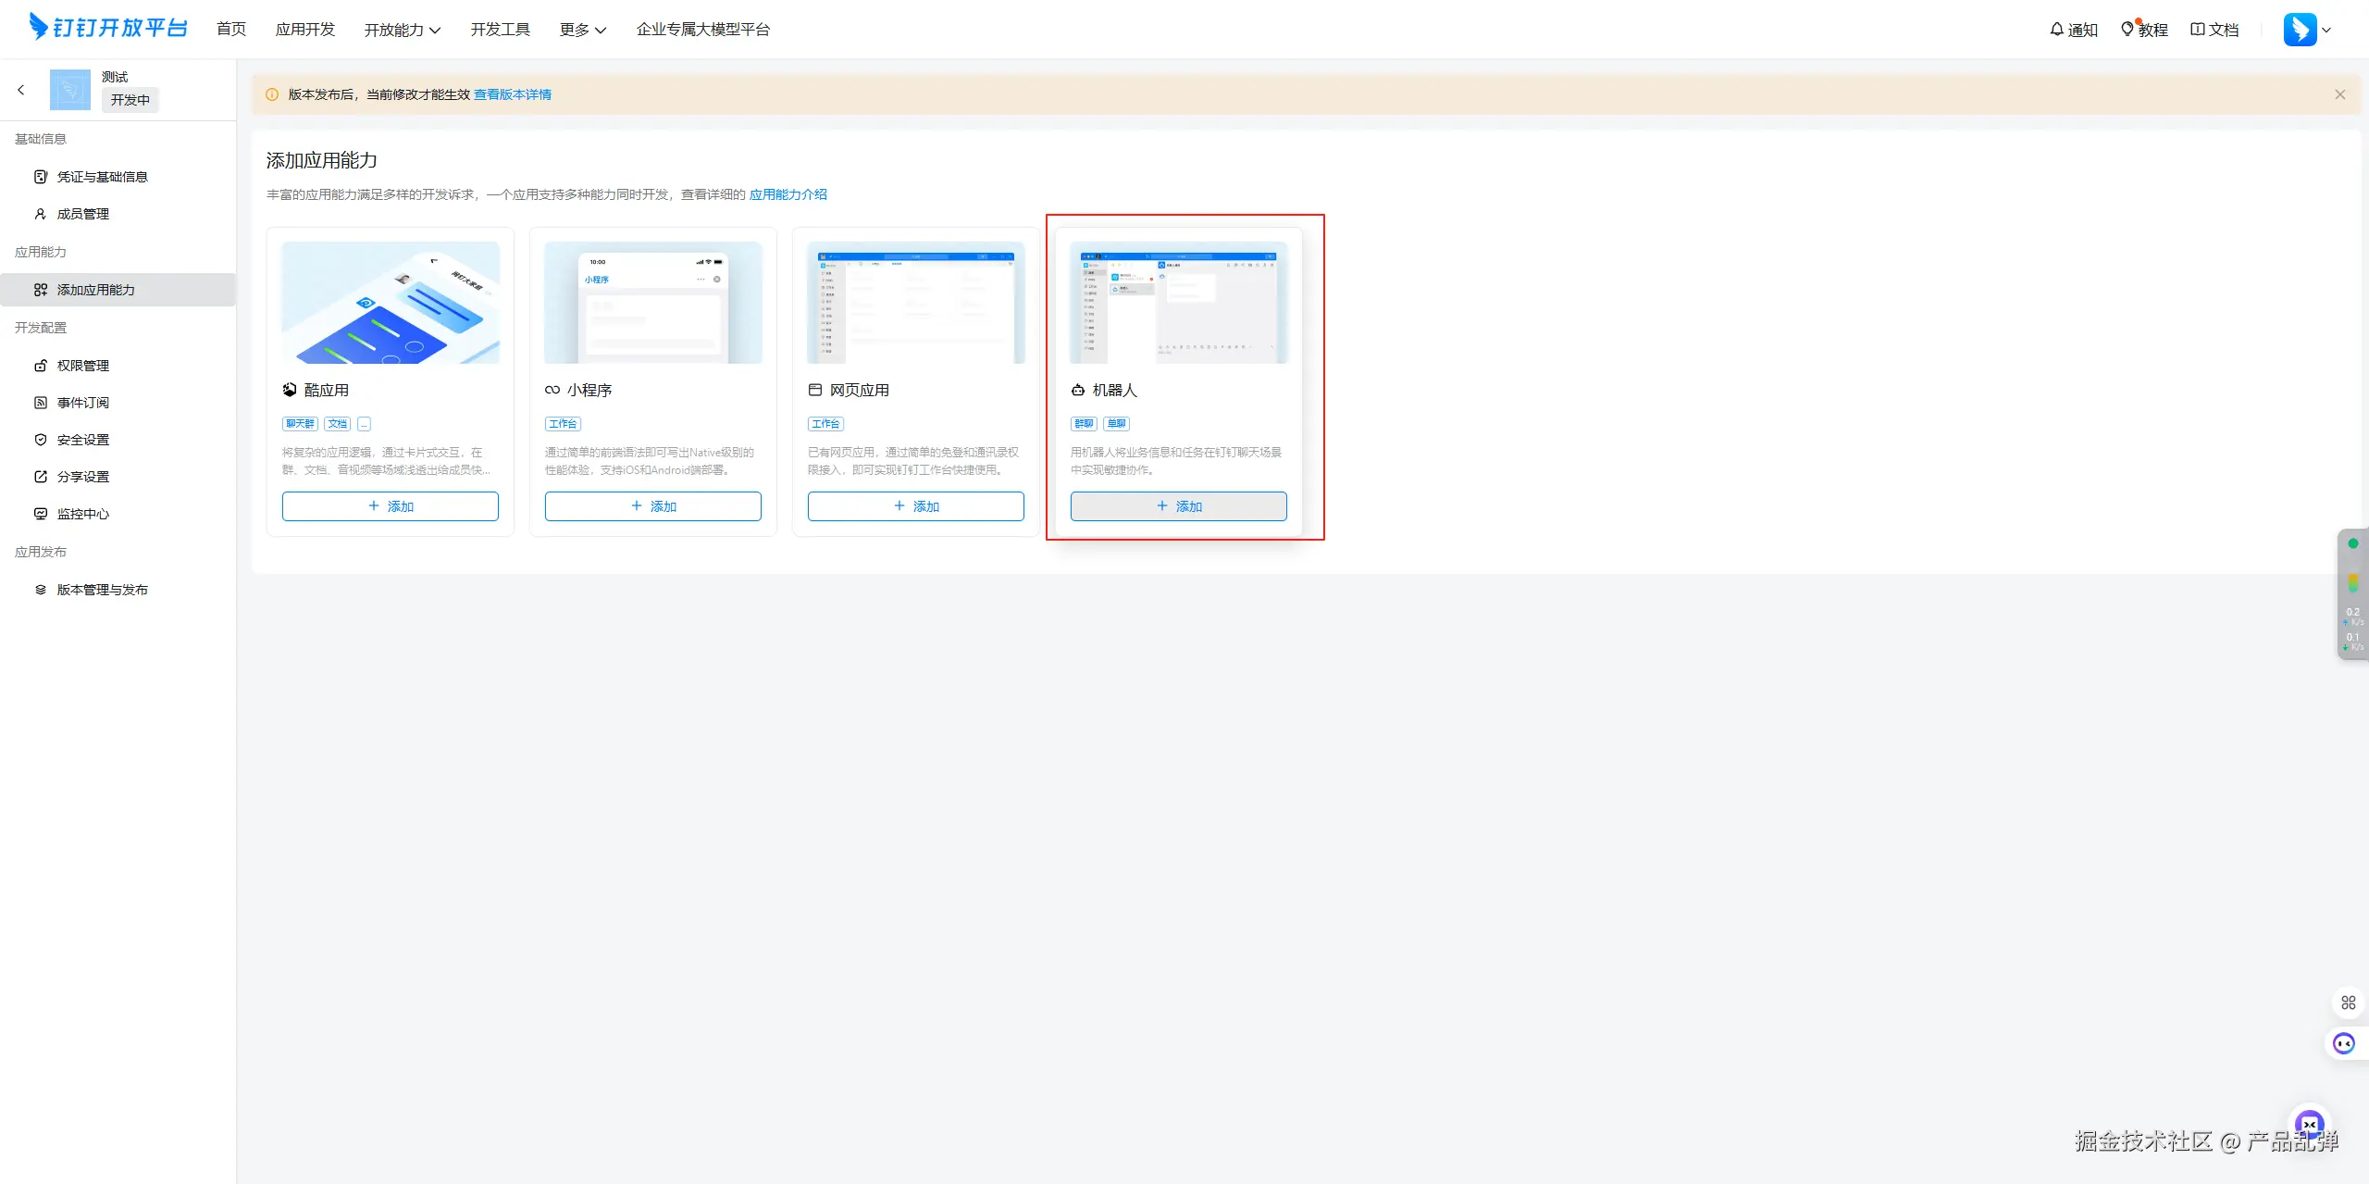Image resolution: width=2369 pixels, height=1184 pixels.
Task: Open the user avatar account dropdown
Action: 2308,30
